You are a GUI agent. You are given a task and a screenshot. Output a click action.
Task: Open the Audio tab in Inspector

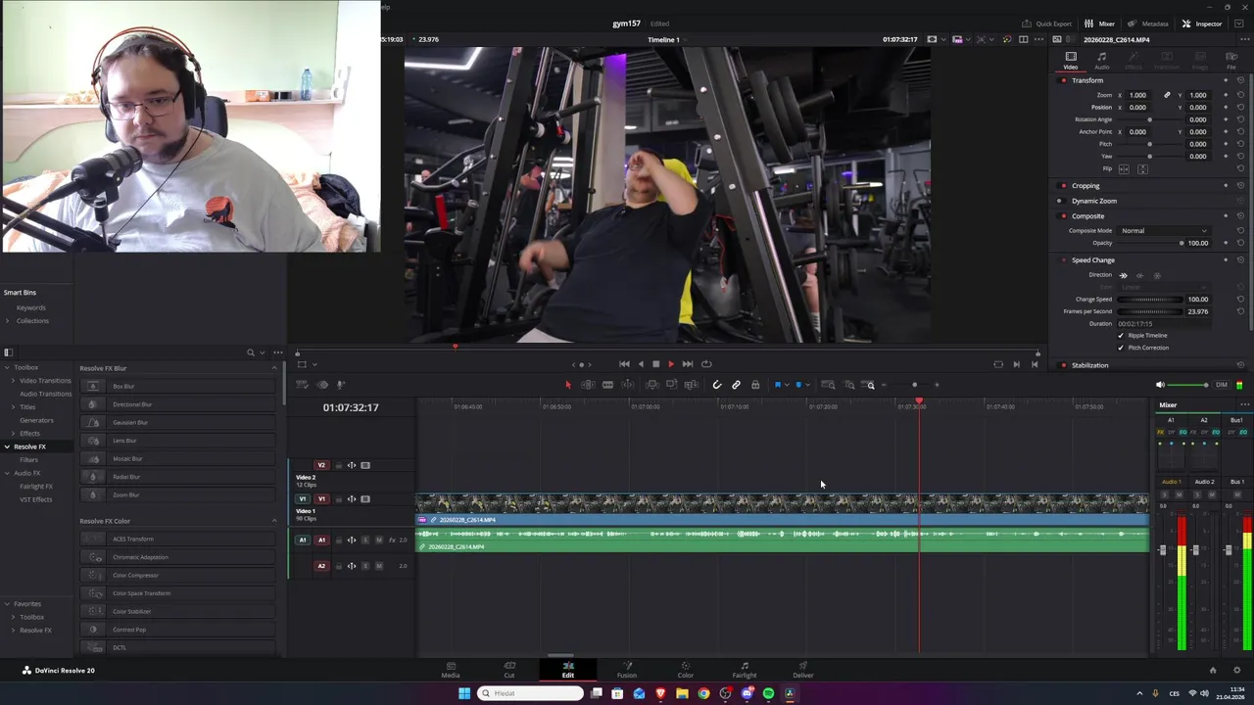[x=1102, y=61]
